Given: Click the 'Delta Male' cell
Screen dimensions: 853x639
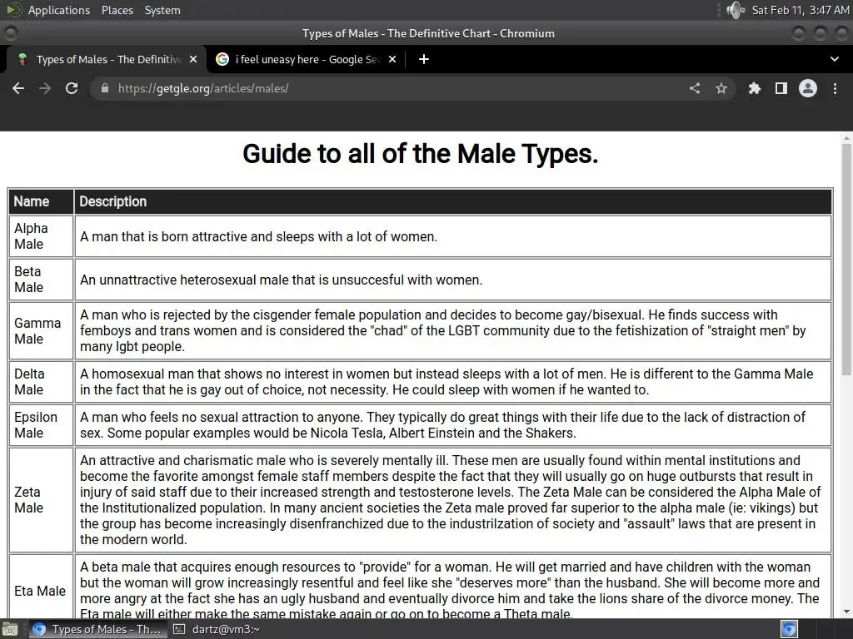Looking at the screenshot, I should (x=41, y=381).
